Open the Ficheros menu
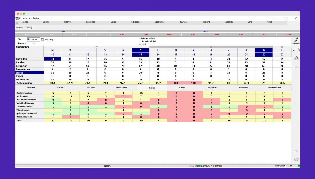Screen dimensions: 315x179 coord(25,22)
